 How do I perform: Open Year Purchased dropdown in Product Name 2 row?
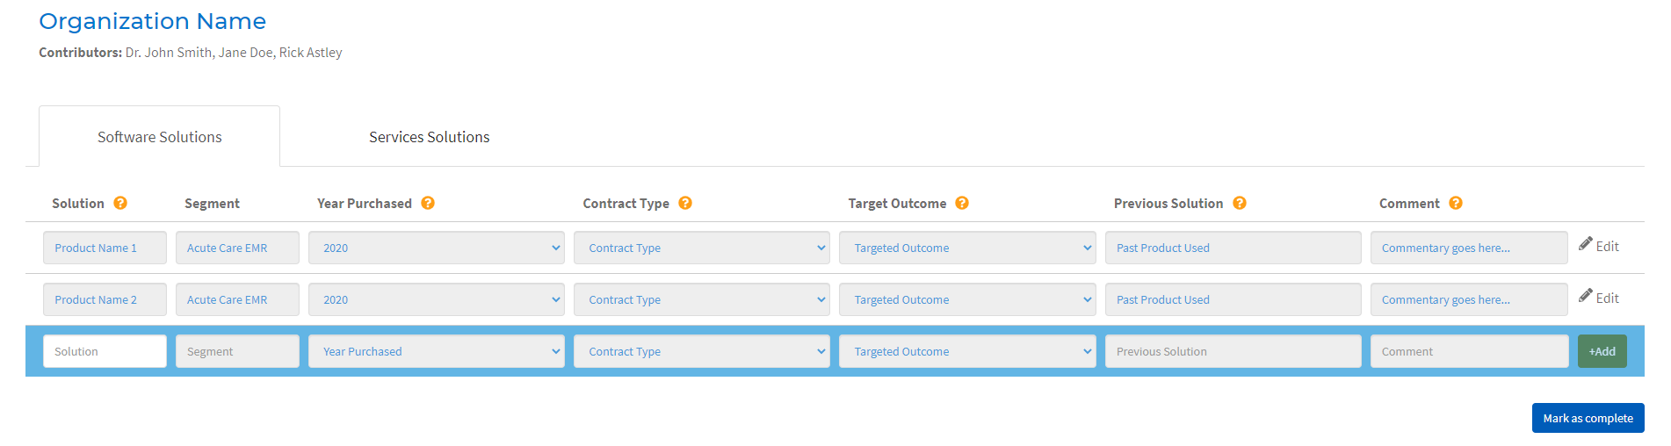[x=437, y=299]
